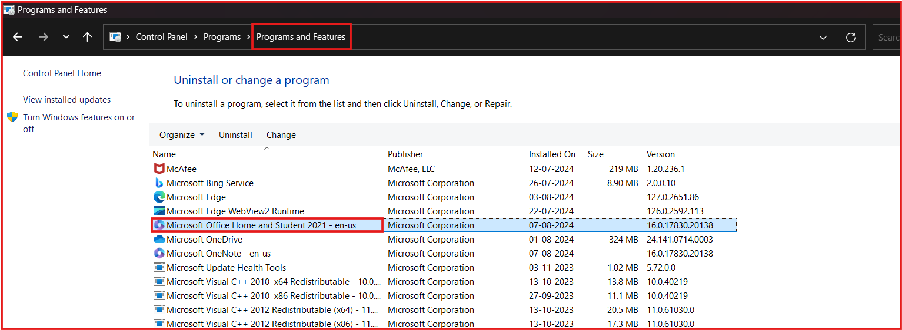The image size is (902, 330).
Task: Select Microsoft Office Home and Student 2021
Action: pyautogui.click(x=261, y=225)
